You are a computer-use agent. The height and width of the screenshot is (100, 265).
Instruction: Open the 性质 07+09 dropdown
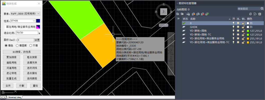(23, 21)
